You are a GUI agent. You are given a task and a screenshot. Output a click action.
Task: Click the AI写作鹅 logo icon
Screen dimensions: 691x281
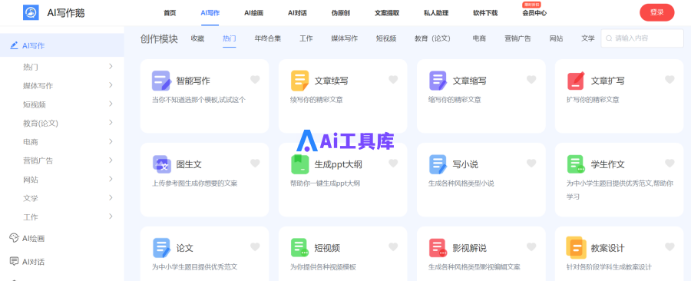point(31,12)
